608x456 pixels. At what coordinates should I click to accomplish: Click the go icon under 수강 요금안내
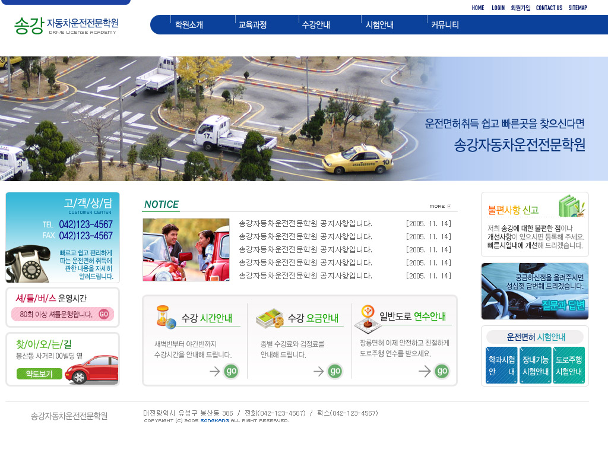334,371
